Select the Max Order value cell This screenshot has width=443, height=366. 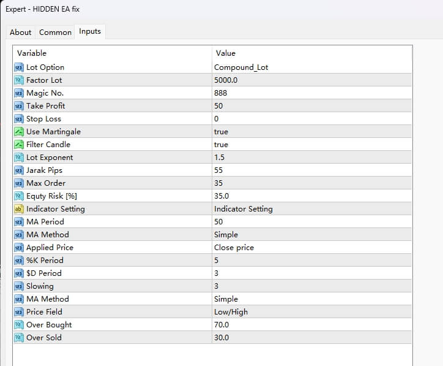(218, 183)
